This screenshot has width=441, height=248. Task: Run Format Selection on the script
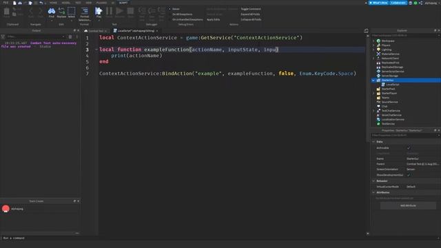coord(84,14)
